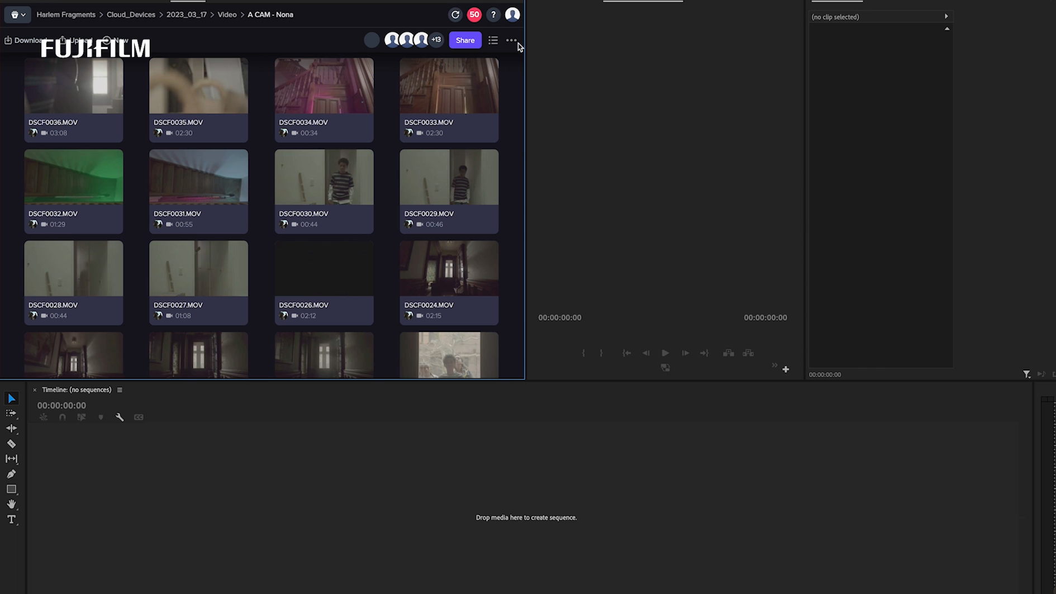Collapse Effect Controls up triangle
1056x594 pixels.
[x=947, y=28]
